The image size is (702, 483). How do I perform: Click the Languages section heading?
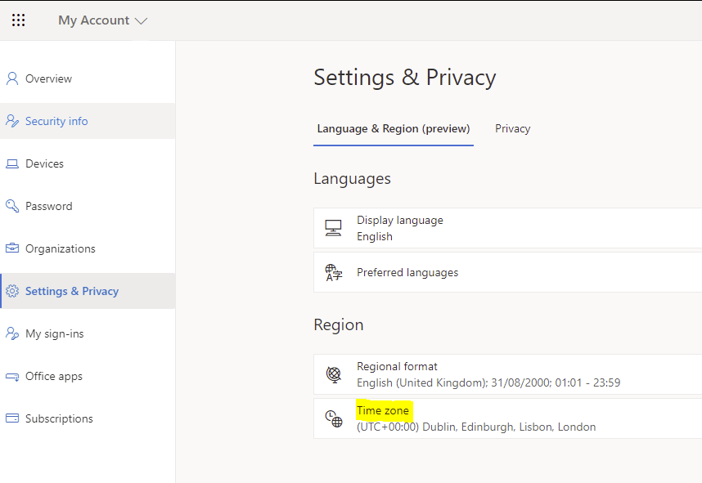[353, 179]
